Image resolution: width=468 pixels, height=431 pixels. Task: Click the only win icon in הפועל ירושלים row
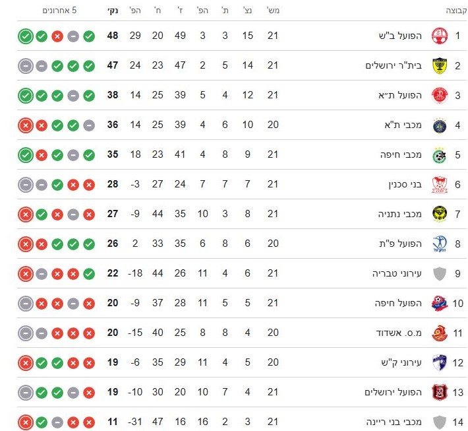click(x=42, y=392)
